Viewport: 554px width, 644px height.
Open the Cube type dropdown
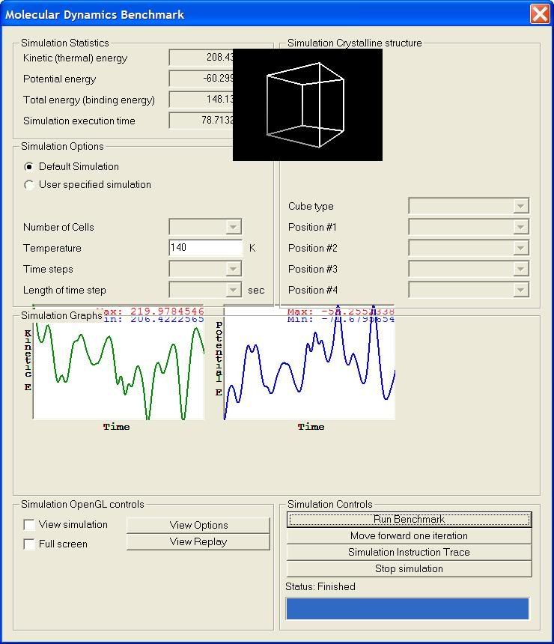pos(469,206)
